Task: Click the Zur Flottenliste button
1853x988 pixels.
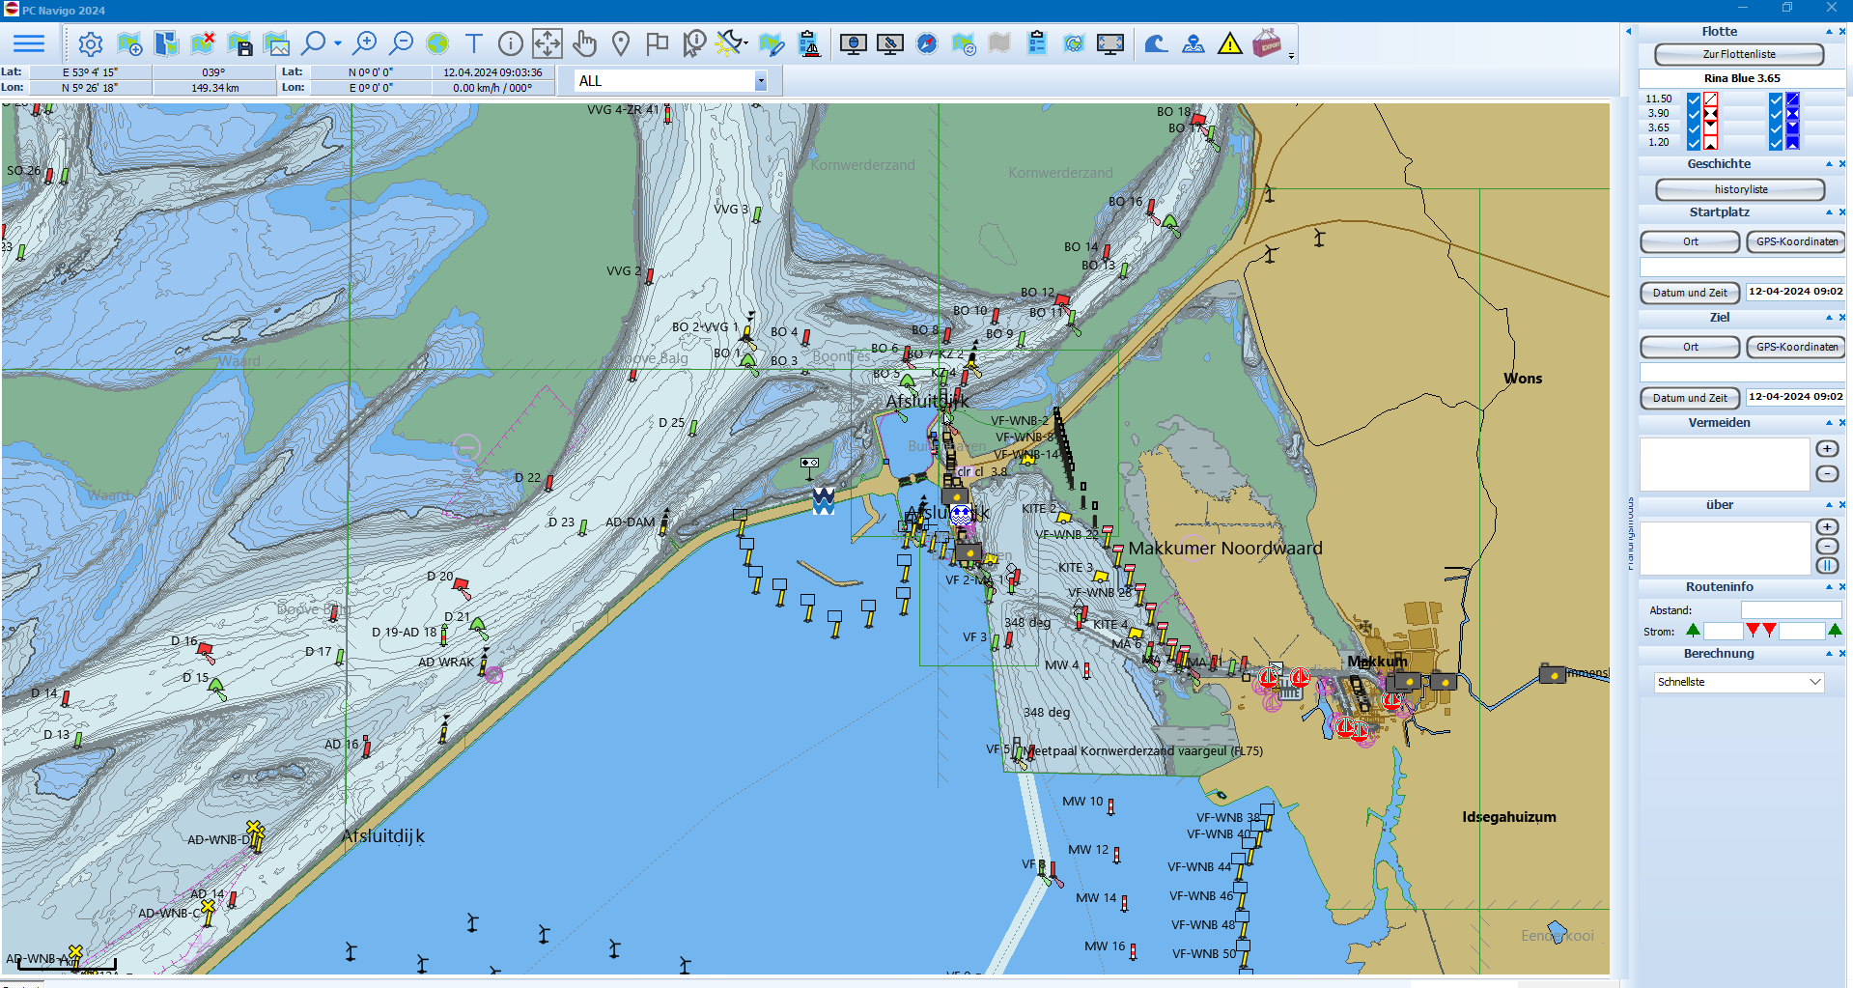Action: 1739,54
